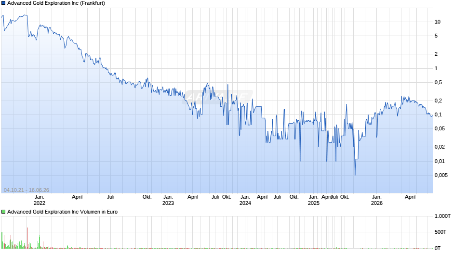Click the 'Okt.' label just before Jan. 2025
Viewport: 453px width, 253px height.
[294, 197]
